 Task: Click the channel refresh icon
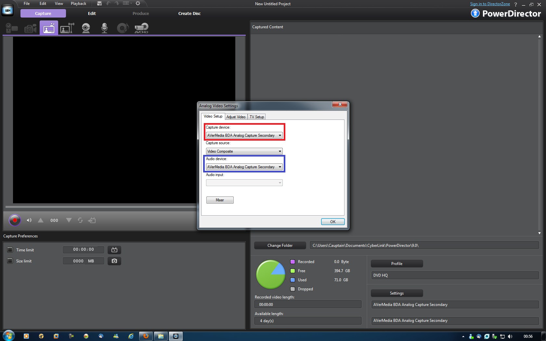(x=80, y=220)
